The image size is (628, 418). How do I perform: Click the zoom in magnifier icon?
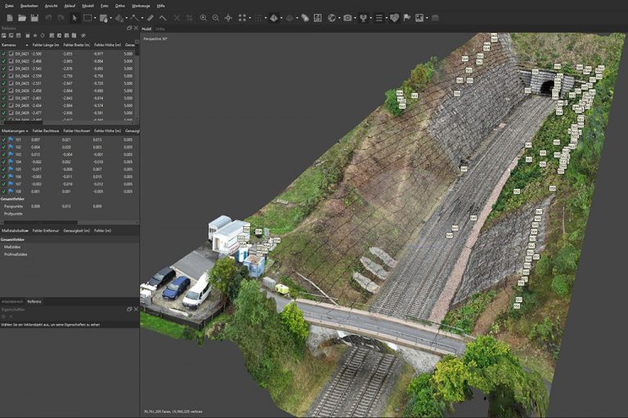pyautogui.click(x=203, y=17)
